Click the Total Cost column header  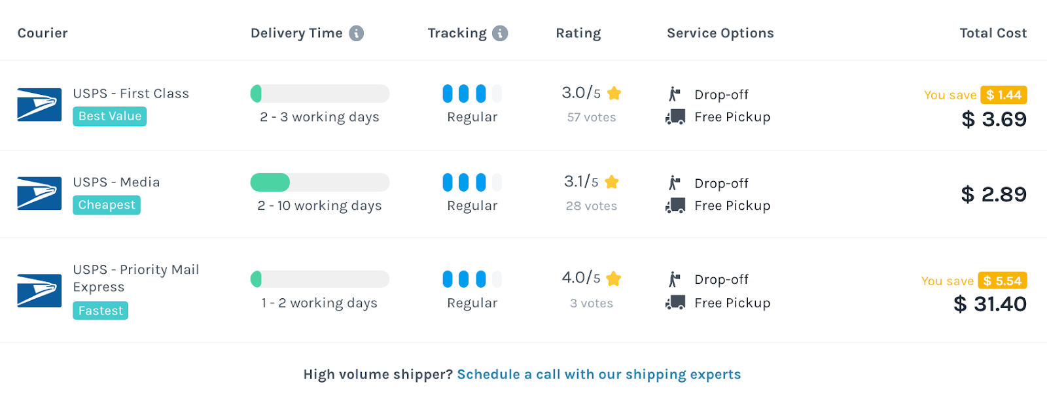click(993, 33)
